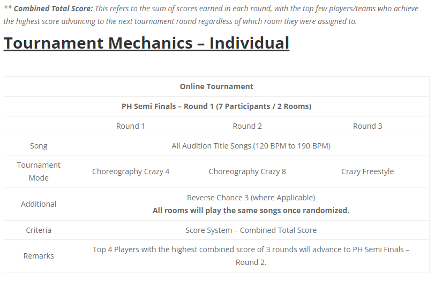Click the "Choreography Crazy 8" cell

coord(247,171)
